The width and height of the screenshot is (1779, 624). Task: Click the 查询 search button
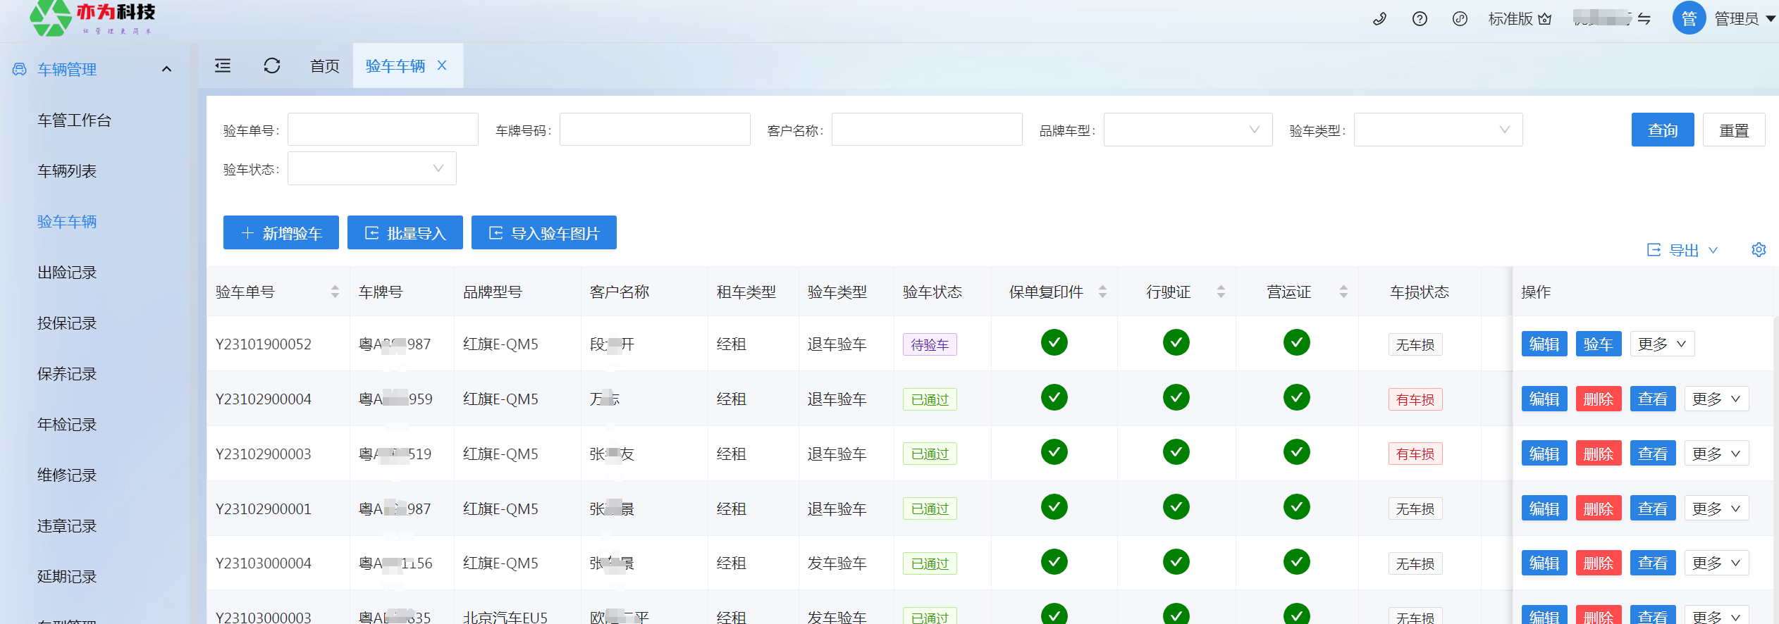pyautogui.click(x=1662, y=130)
